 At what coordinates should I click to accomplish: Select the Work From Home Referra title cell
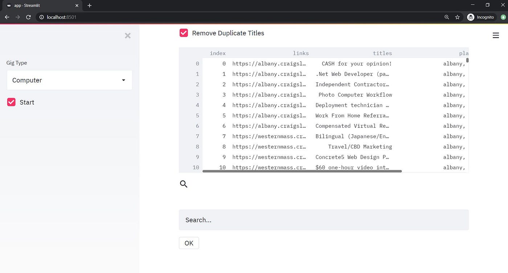pos(352,115)
